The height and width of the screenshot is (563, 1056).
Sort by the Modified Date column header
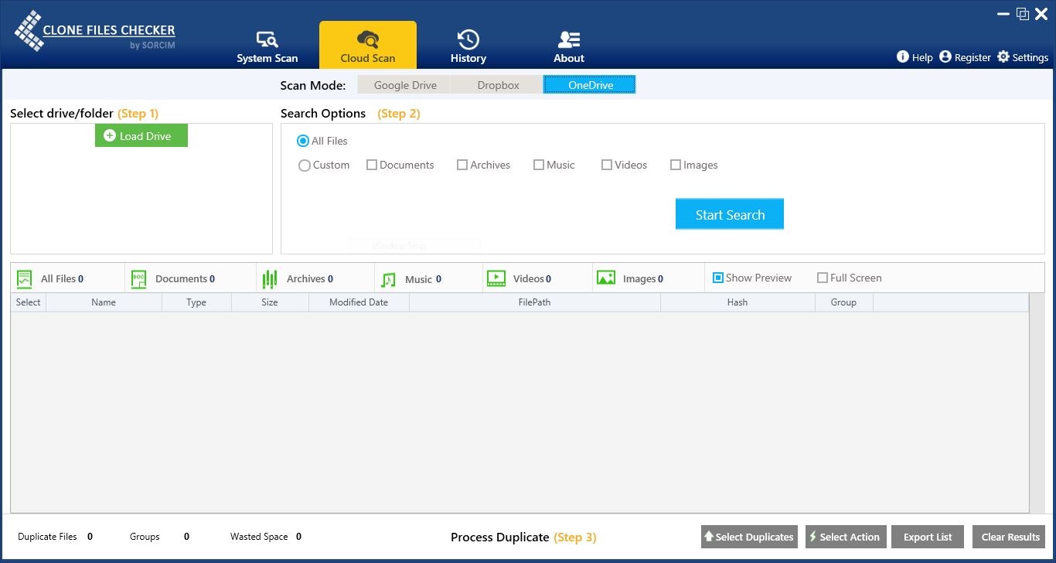point(359,302)
